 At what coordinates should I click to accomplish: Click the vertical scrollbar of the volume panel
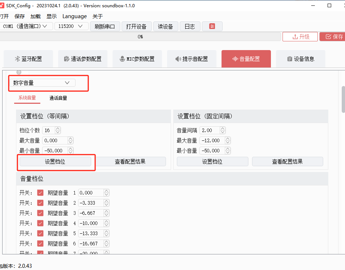343,99
